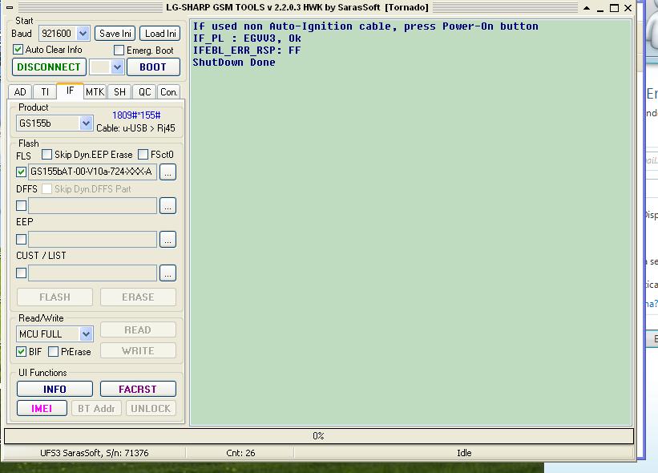Click the 1809#*155# code text
The width and height of the screenshot is (658, 473).
(136, 115)
